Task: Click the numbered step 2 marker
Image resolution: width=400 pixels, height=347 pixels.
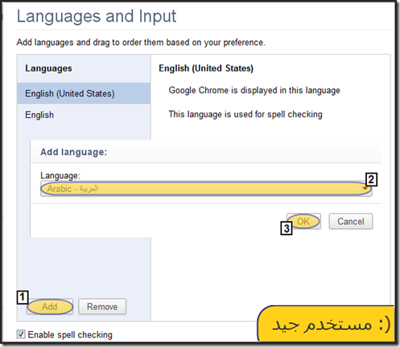Action: point(371,179)
